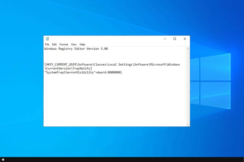The width and height of the screenshot is (244, 162).
Task: Open the Format menu
Action: coord(64,44)
